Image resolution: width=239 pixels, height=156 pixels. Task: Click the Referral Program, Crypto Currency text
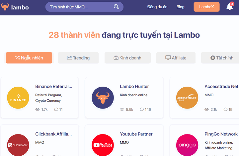[x=48, y=98]
